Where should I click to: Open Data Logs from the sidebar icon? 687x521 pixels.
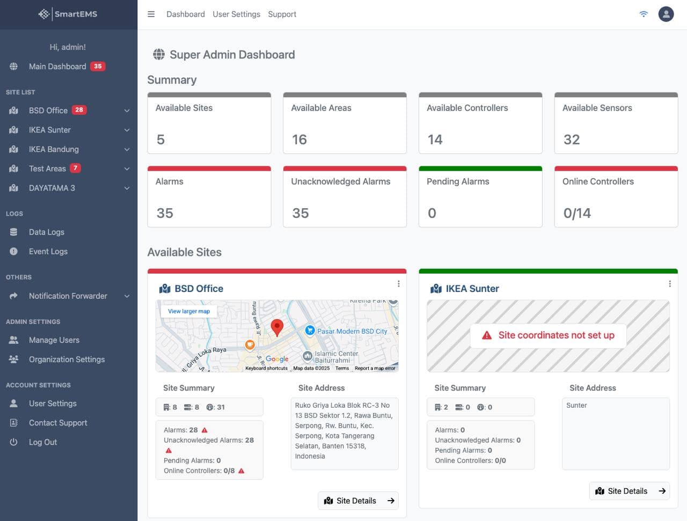13,232
